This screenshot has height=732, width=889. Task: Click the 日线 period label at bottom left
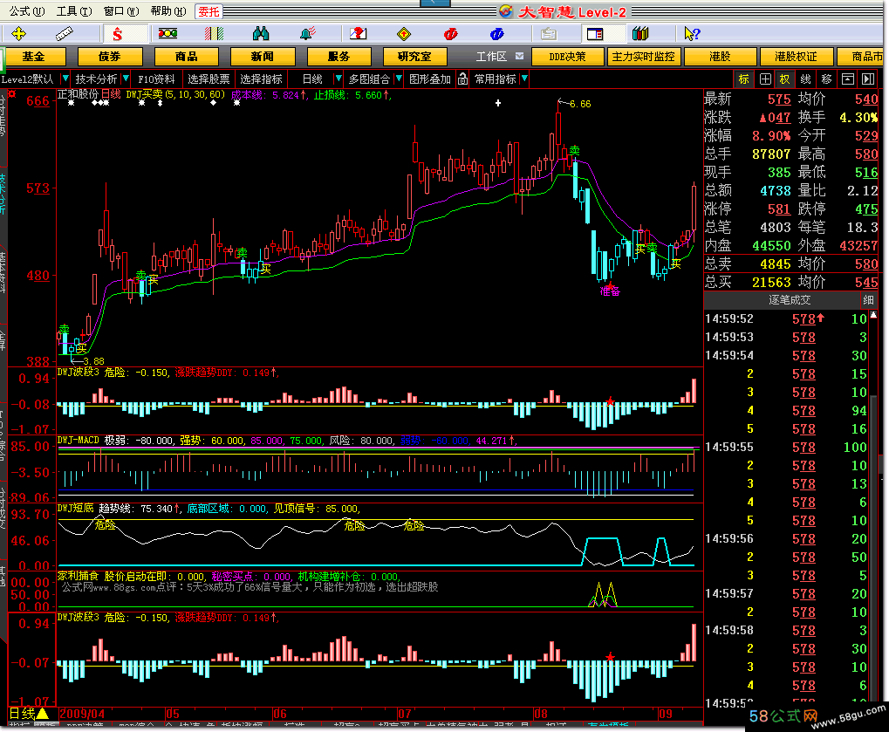tap(23, 714)
